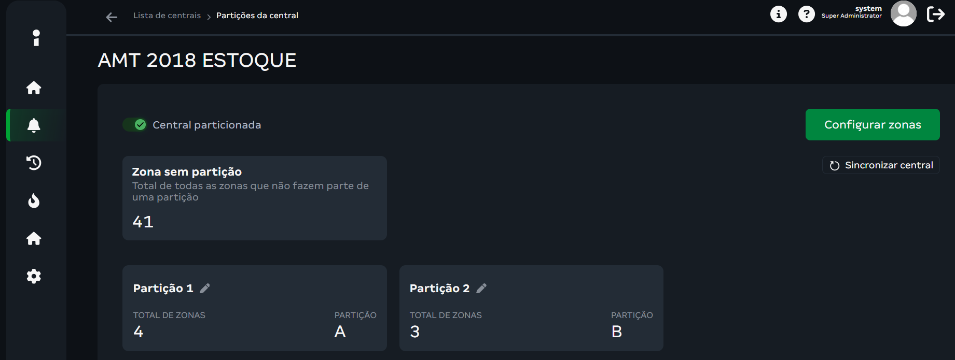
Task: Click pencil icon beside Partição 2
Action: click(481, 288)
